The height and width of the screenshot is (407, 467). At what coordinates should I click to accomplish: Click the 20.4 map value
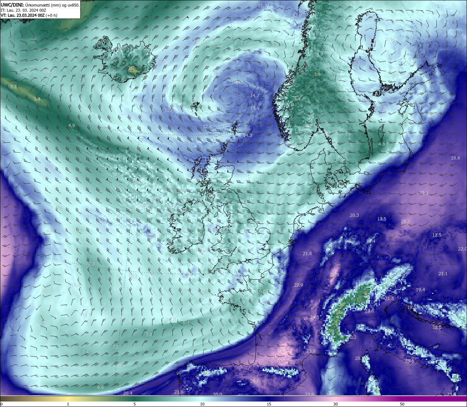tap(128, 393)
